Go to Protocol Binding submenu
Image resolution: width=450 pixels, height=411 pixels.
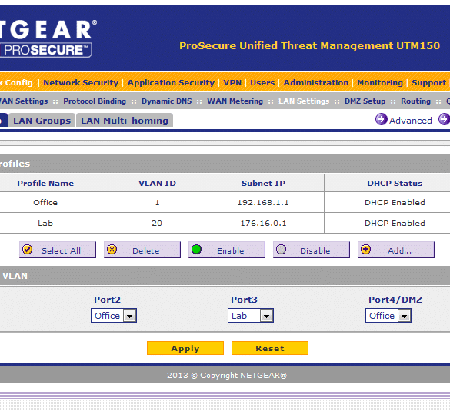(95, 101)
